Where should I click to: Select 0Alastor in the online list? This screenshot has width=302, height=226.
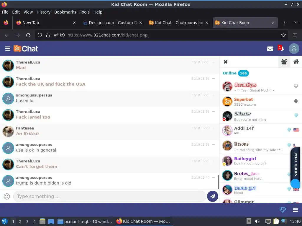pyautogui.click(x=261, y=116)
